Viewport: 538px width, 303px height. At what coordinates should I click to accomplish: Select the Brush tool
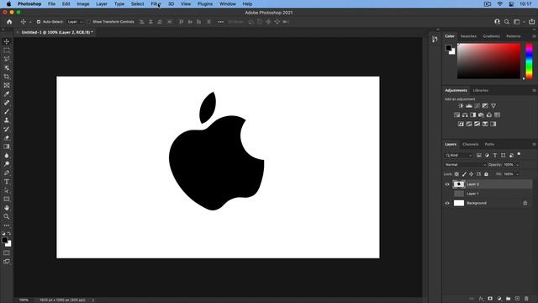click(x=7, y=112)
